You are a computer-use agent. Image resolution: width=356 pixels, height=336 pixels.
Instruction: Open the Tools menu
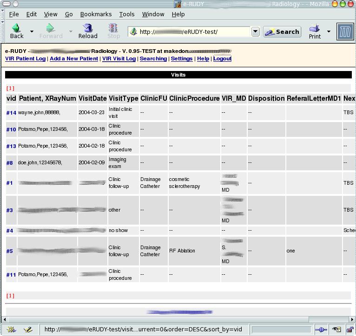click(x=127, y=14)
